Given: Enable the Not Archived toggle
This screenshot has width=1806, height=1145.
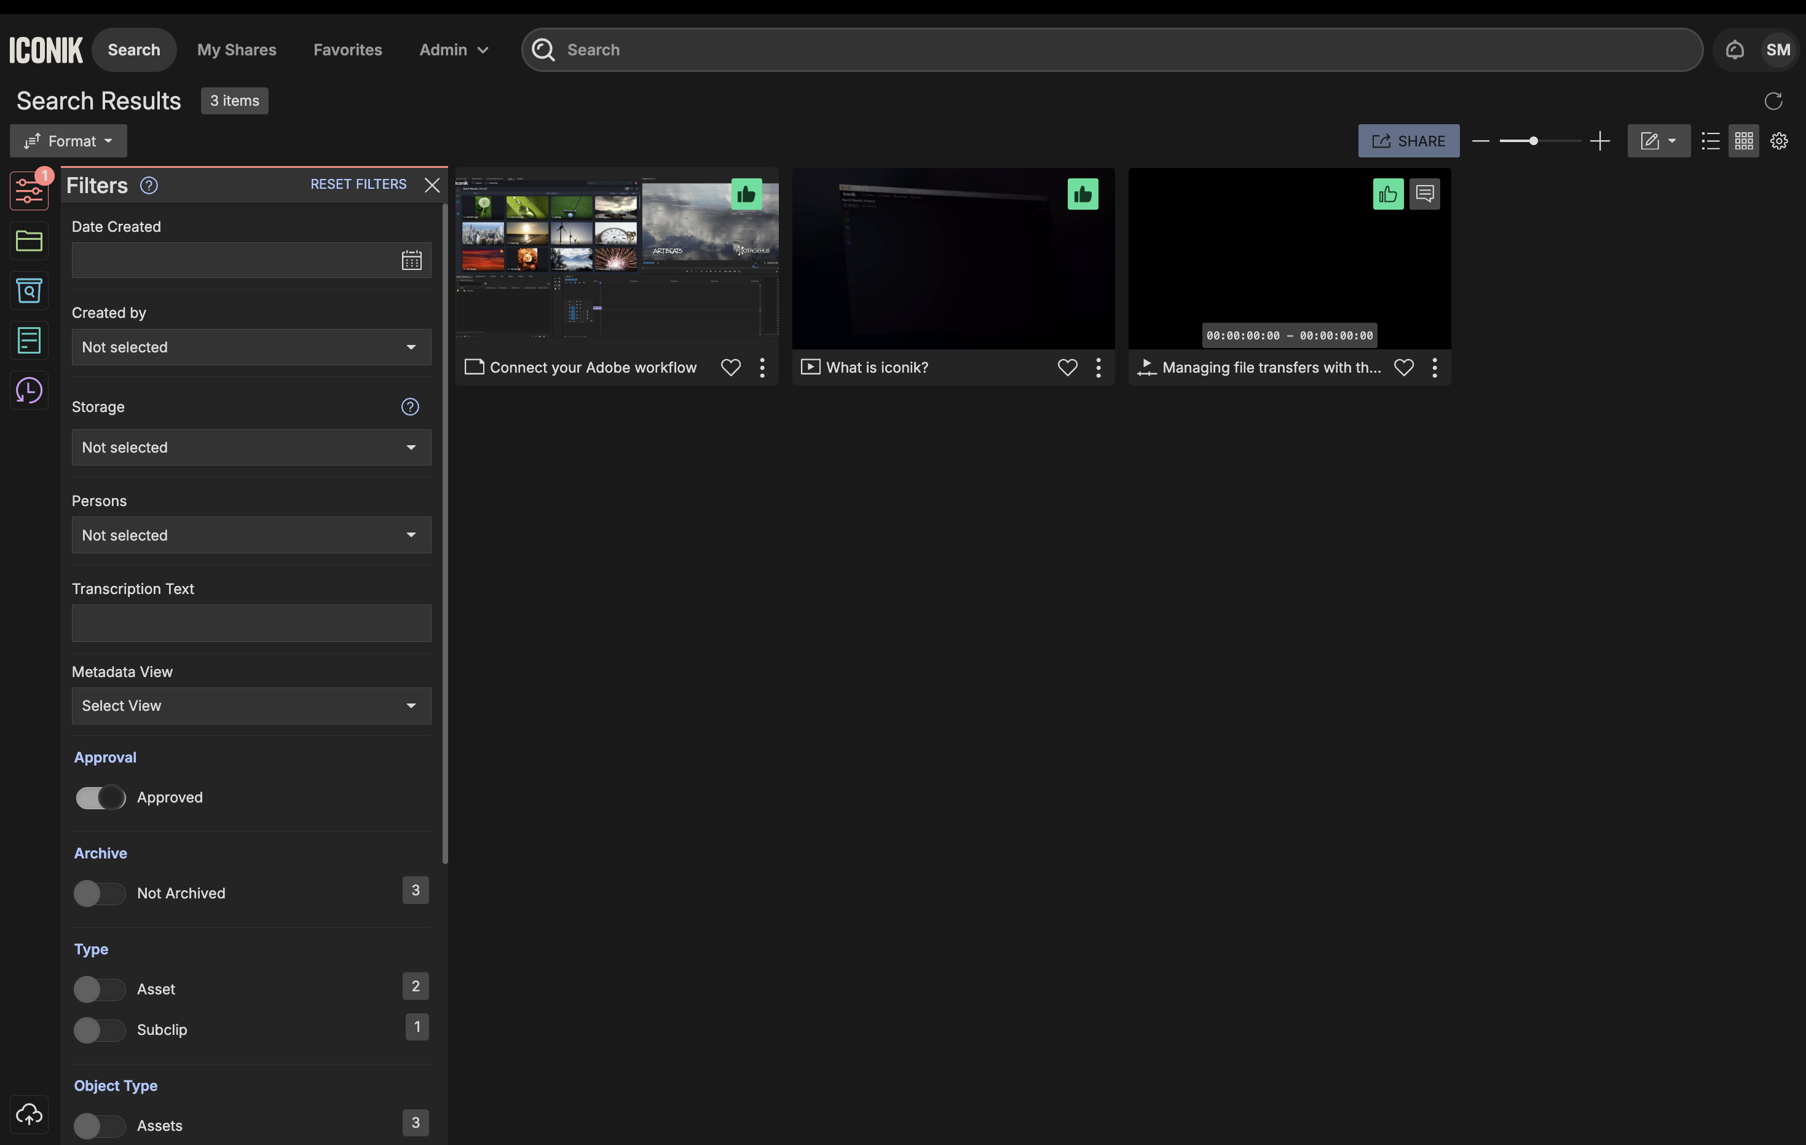Looking at the screenshot, I should (99, 893).
